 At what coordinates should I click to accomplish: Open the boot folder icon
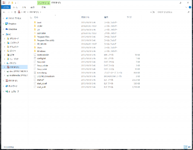pyautogui.click(x=35, y=22)
